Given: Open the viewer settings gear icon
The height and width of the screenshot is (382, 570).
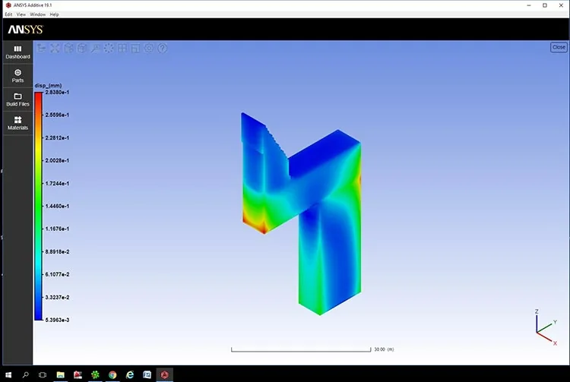Looking at the screenshot, I should click(x=149, y=48).
